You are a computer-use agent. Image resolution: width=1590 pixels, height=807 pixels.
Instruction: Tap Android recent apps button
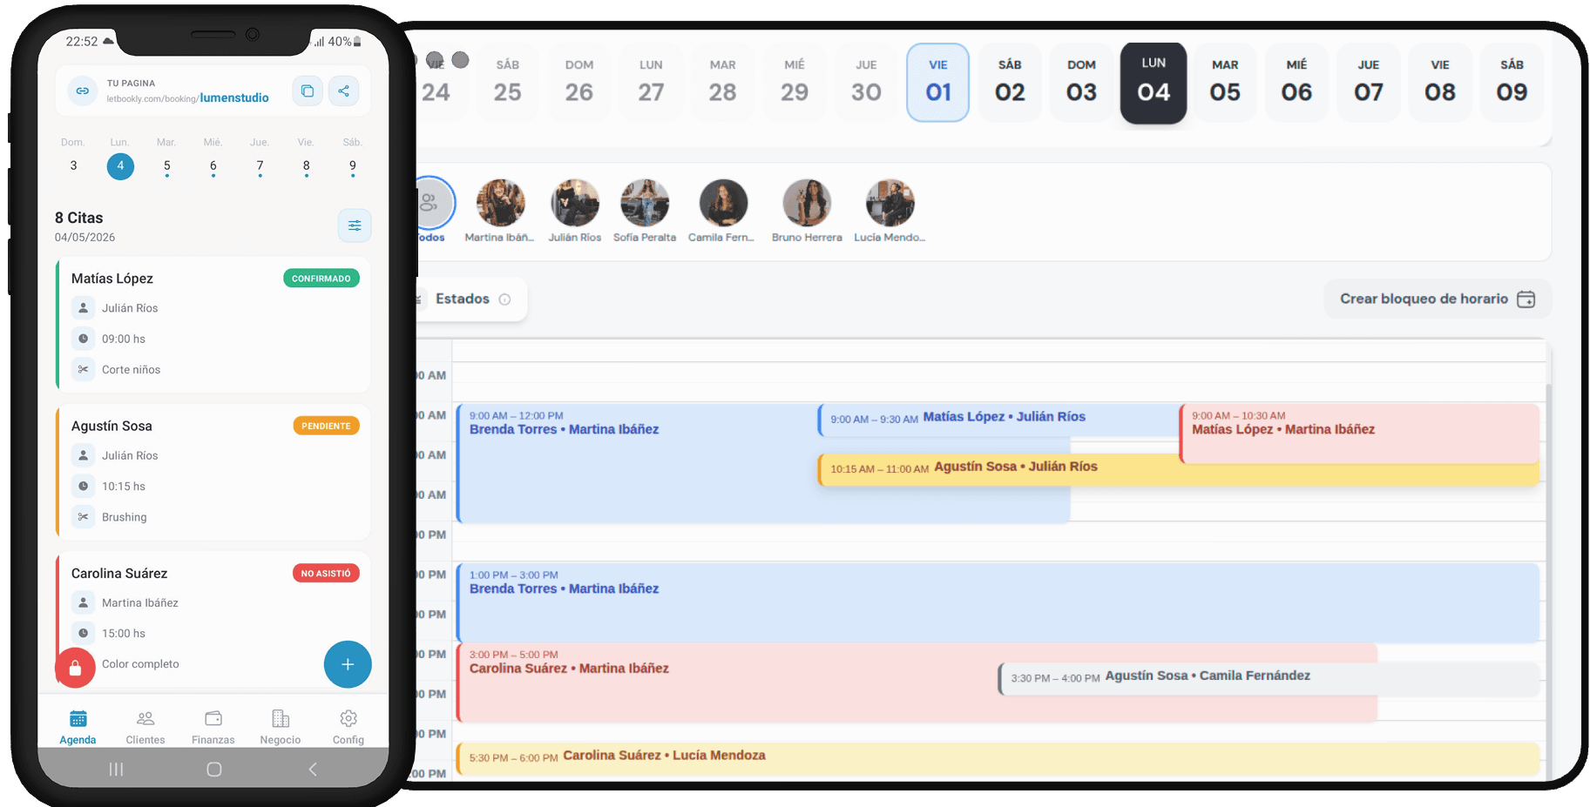(x=116, y=769)
